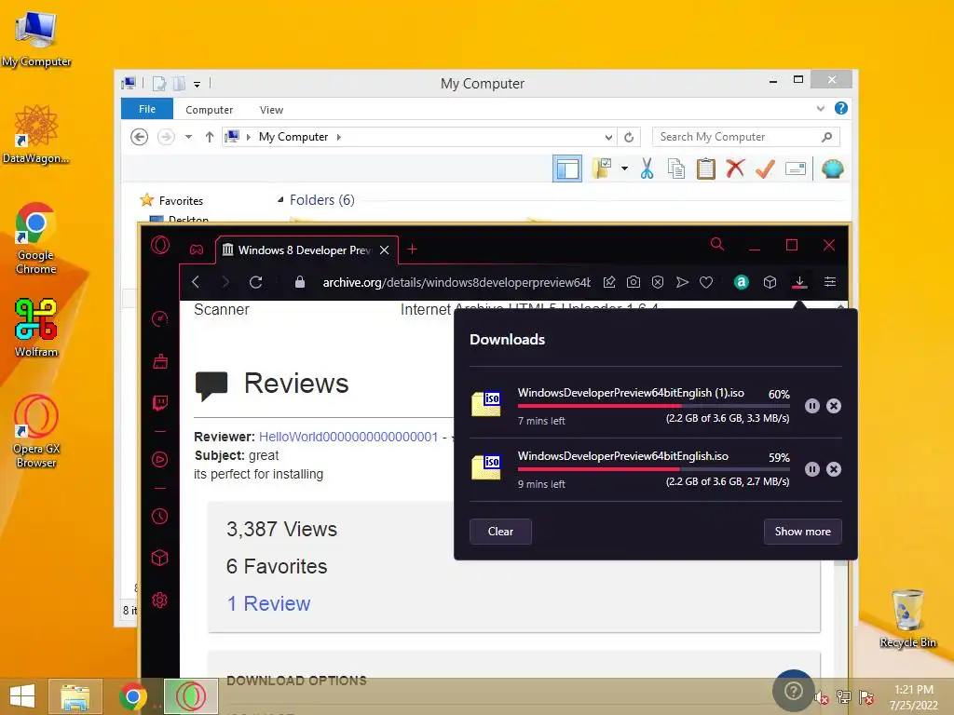Select the Windows 8 Developer Preview tab
The image size is (954, 715).
pyautogui.click(x=305, y=250)
